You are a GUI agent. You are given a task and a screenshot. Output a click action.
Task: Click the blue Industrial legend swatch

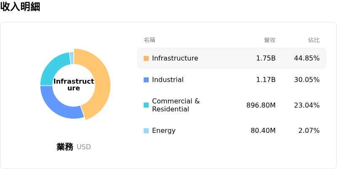146,80
